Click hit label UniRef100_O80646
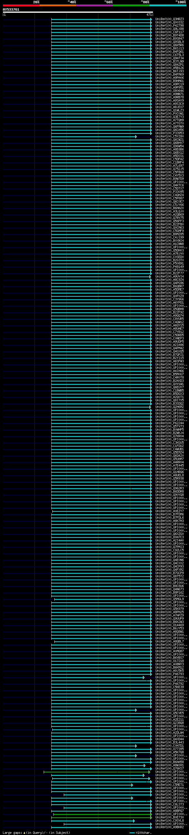 (169, 91)
